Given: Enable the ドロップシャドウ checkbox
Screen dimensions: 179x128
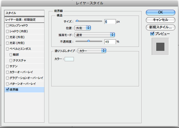Looking at the screenshot, I should 7,25.
